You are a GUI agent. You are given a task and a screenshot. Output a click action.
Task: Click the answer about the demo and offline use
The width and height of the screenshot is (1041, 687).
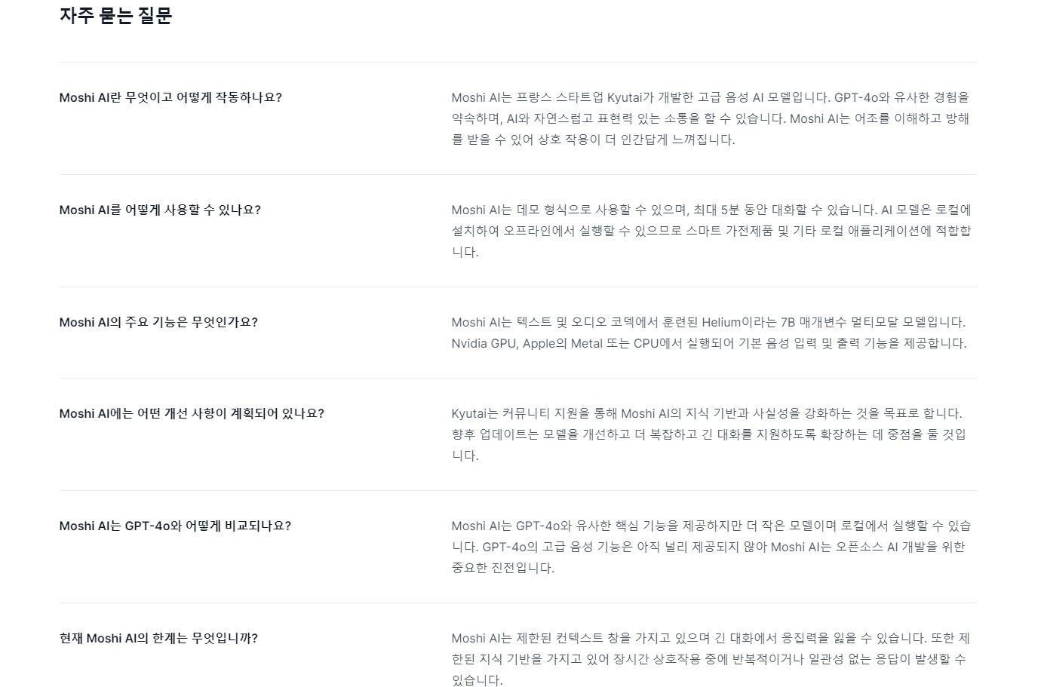pyautogui.click(x=711, y=231)
